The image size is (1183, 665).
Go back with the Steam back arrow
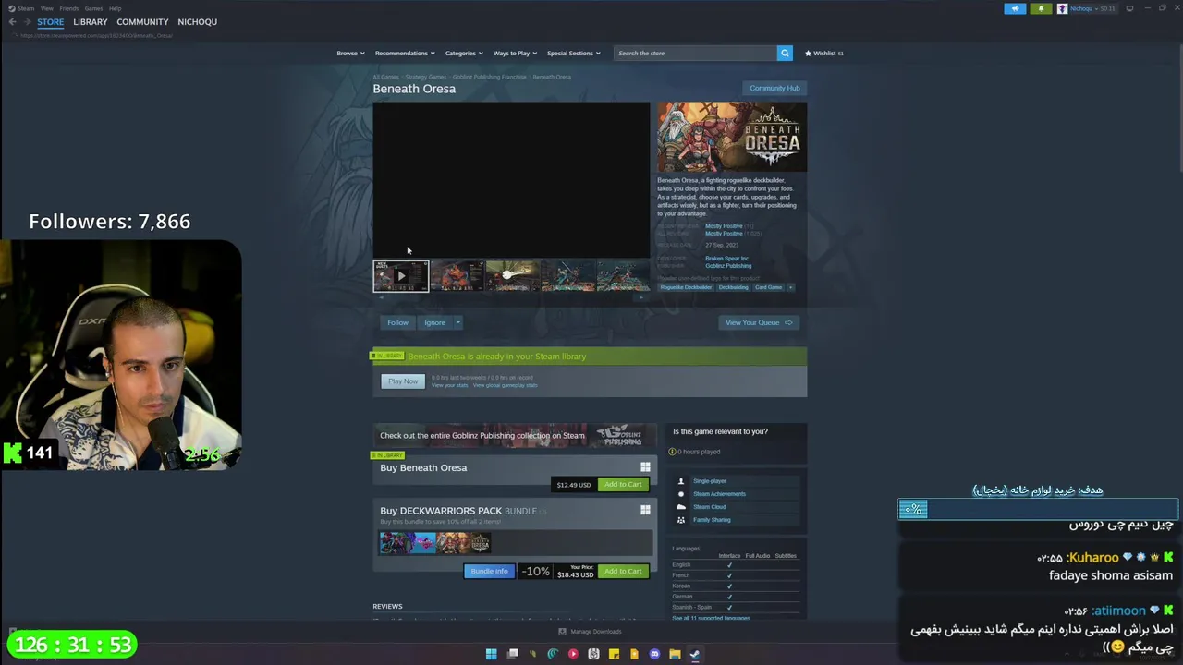point(12,21)
